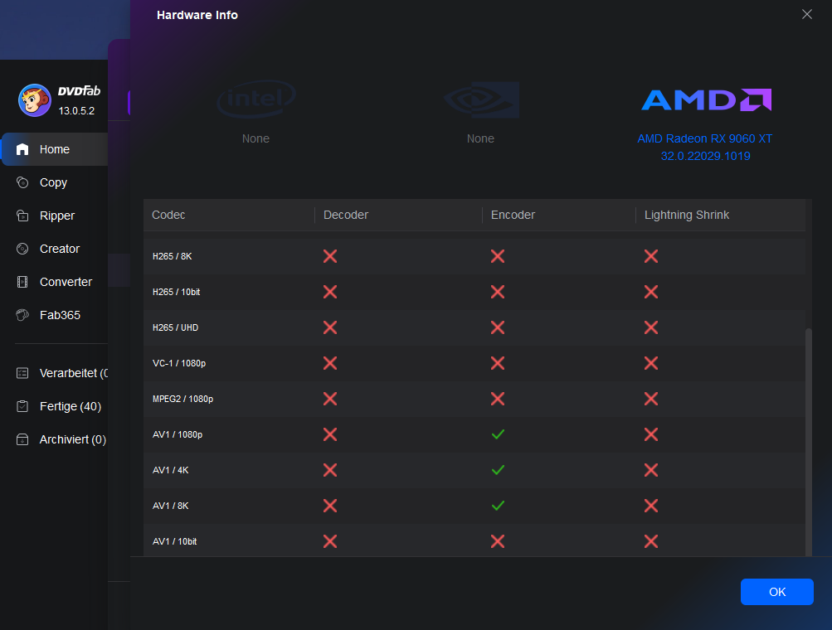Screen dimensions: 832x630
Task: Select the AV1 / 1080p row label
Action: tap(178, 434)
